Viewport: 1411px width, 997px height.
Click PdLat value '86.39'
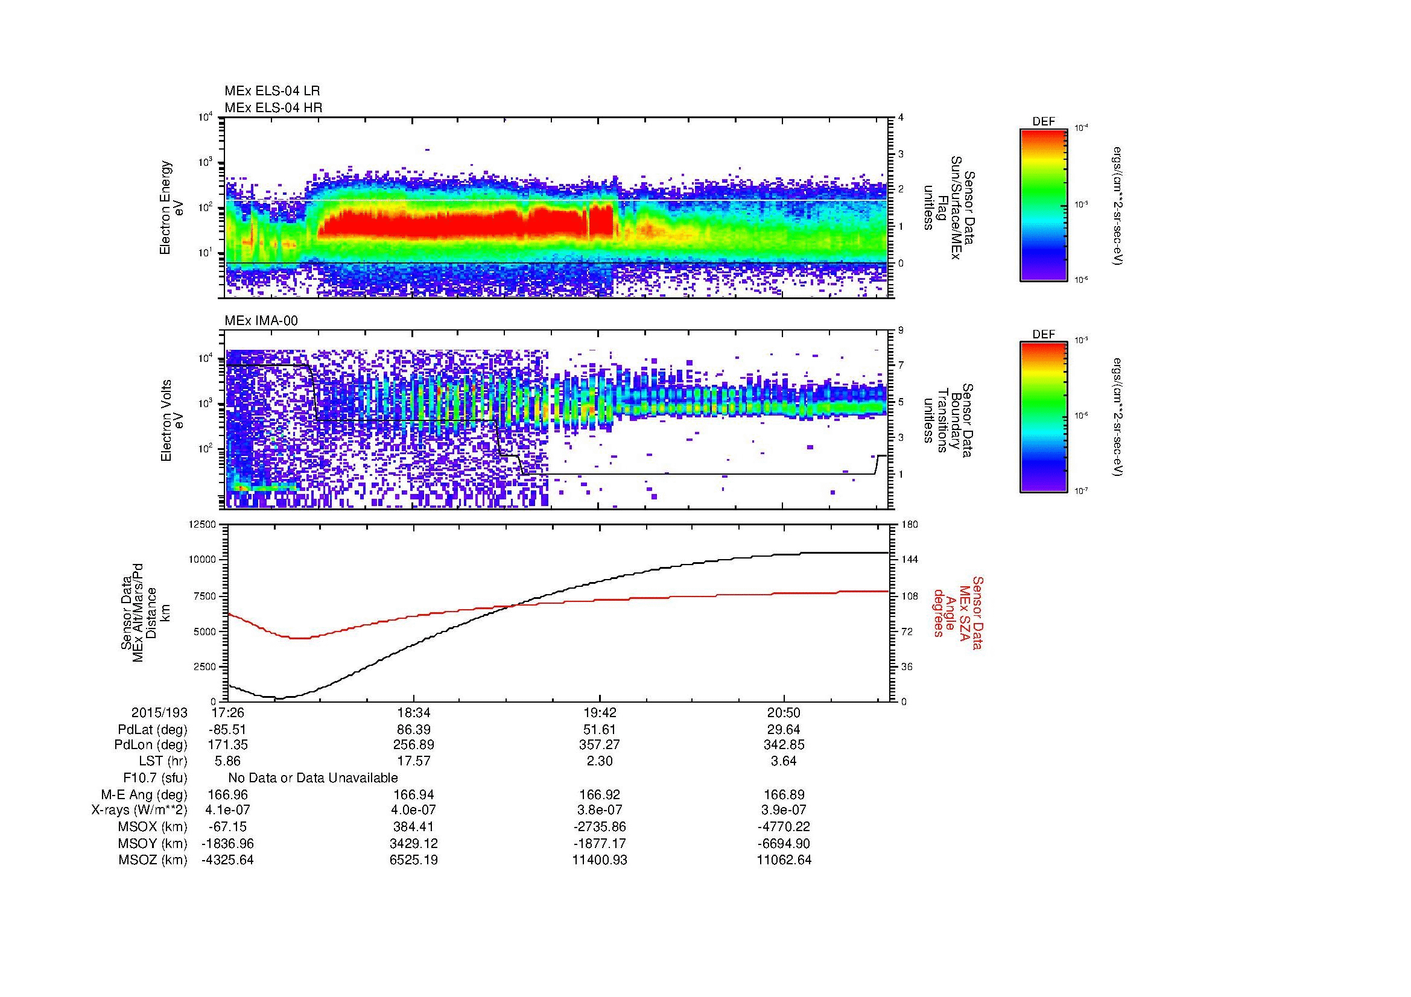pyautogui.click(x=414, y=730)
